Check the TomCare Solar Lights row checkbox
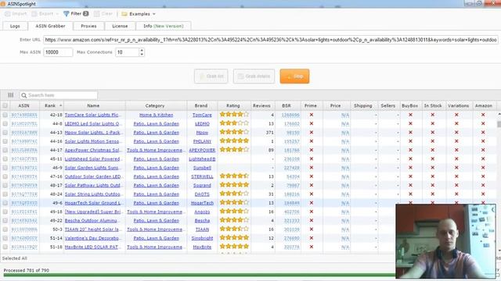This screenshot has height=281, width=501. (5, 115)
